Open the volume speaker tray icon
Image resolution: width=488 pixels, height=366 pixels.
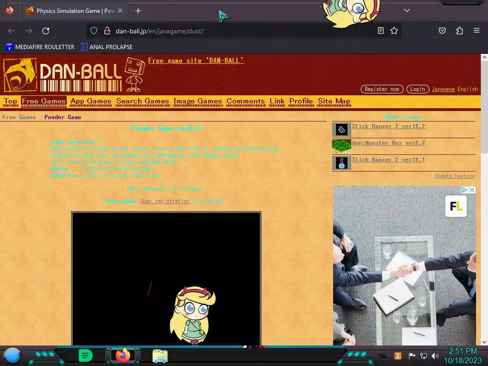(435, 356)
